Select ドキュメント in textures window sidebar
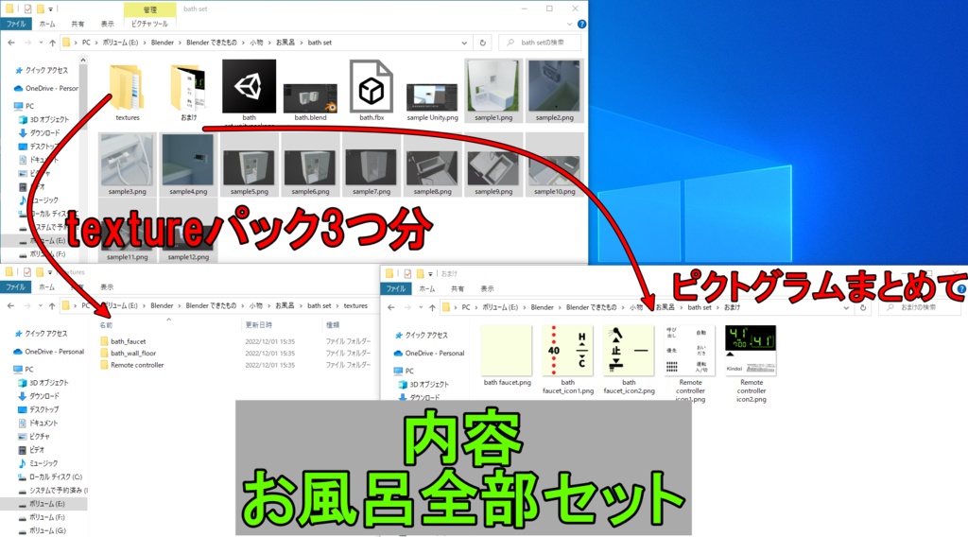The height and width of the screenshot is (537, 968). click(38, 423)
